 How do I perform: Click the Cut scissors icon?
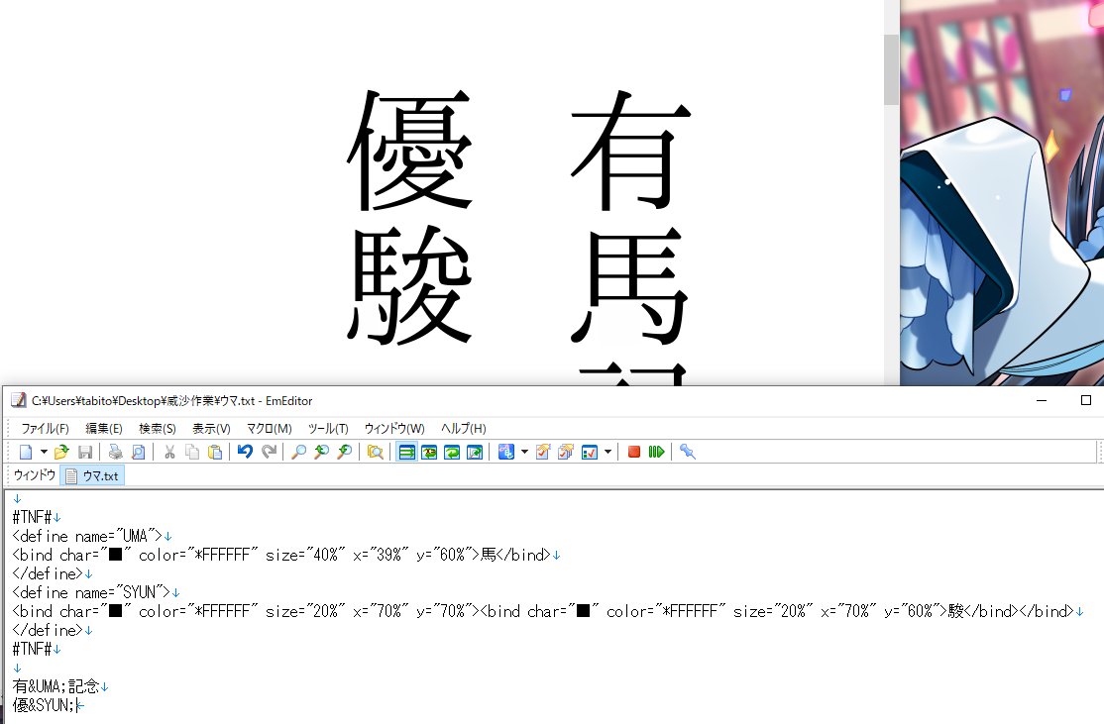coord(169,452)
